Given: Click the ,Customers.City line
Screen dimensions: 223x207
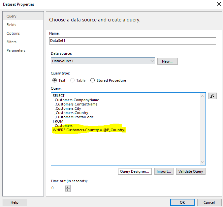Looking at the screenshot, I should point(68,108).
